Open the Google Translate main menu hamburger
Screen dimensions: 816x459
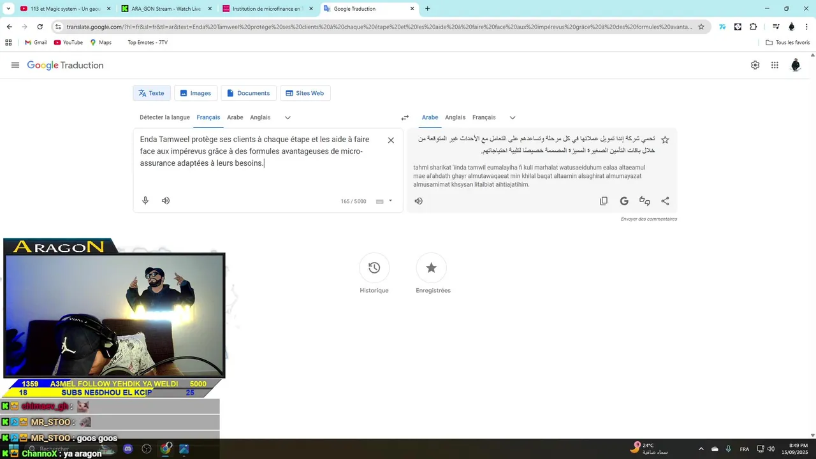pyautogui.click(x=15, y=65)
